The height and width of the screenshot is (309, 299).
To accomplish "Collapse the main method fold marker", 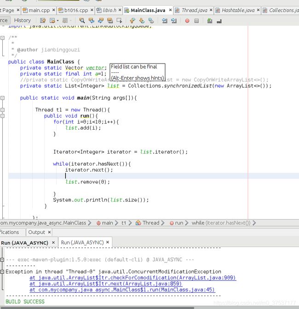I will 2,98.
